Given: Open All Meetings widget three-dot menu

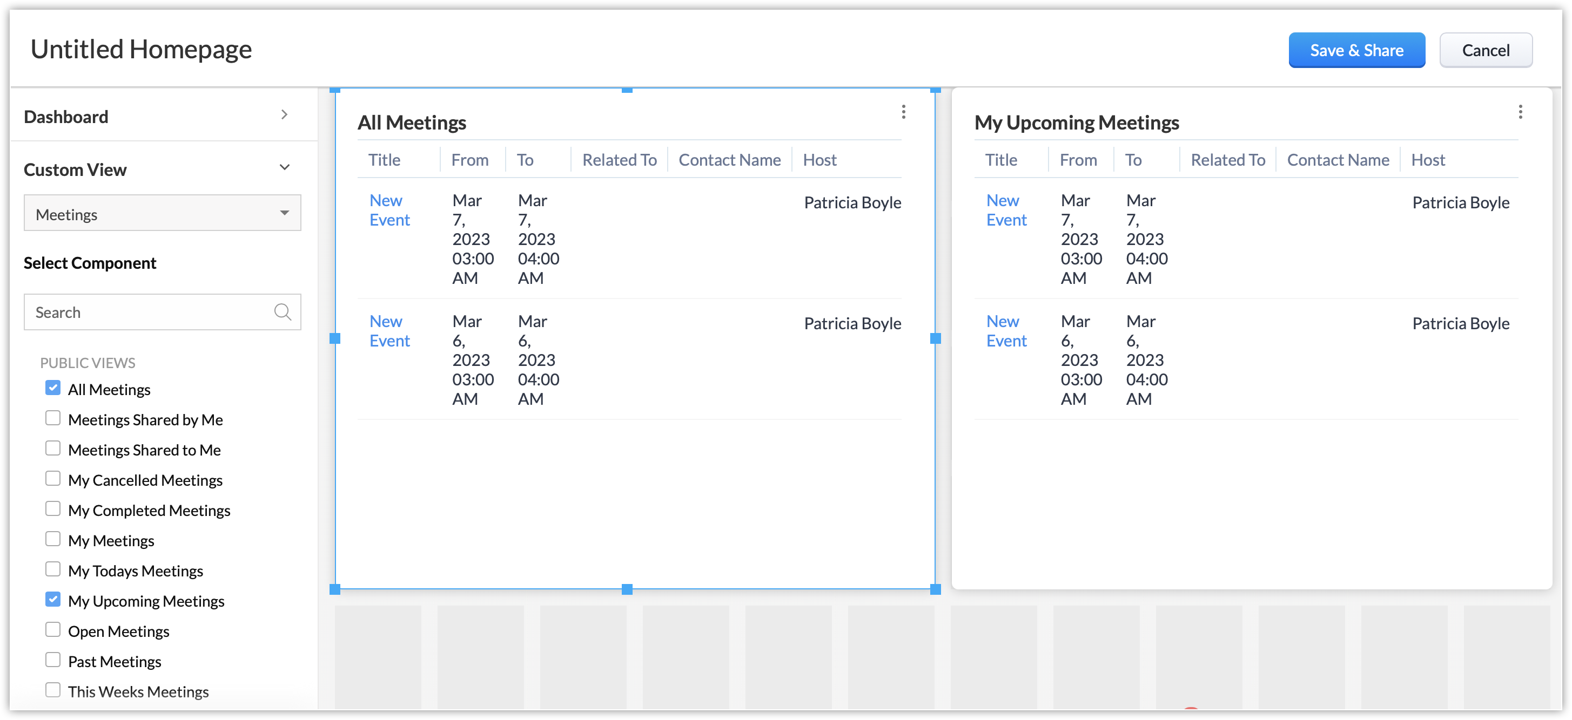Looking at the screenshot, I should point(903,112).
